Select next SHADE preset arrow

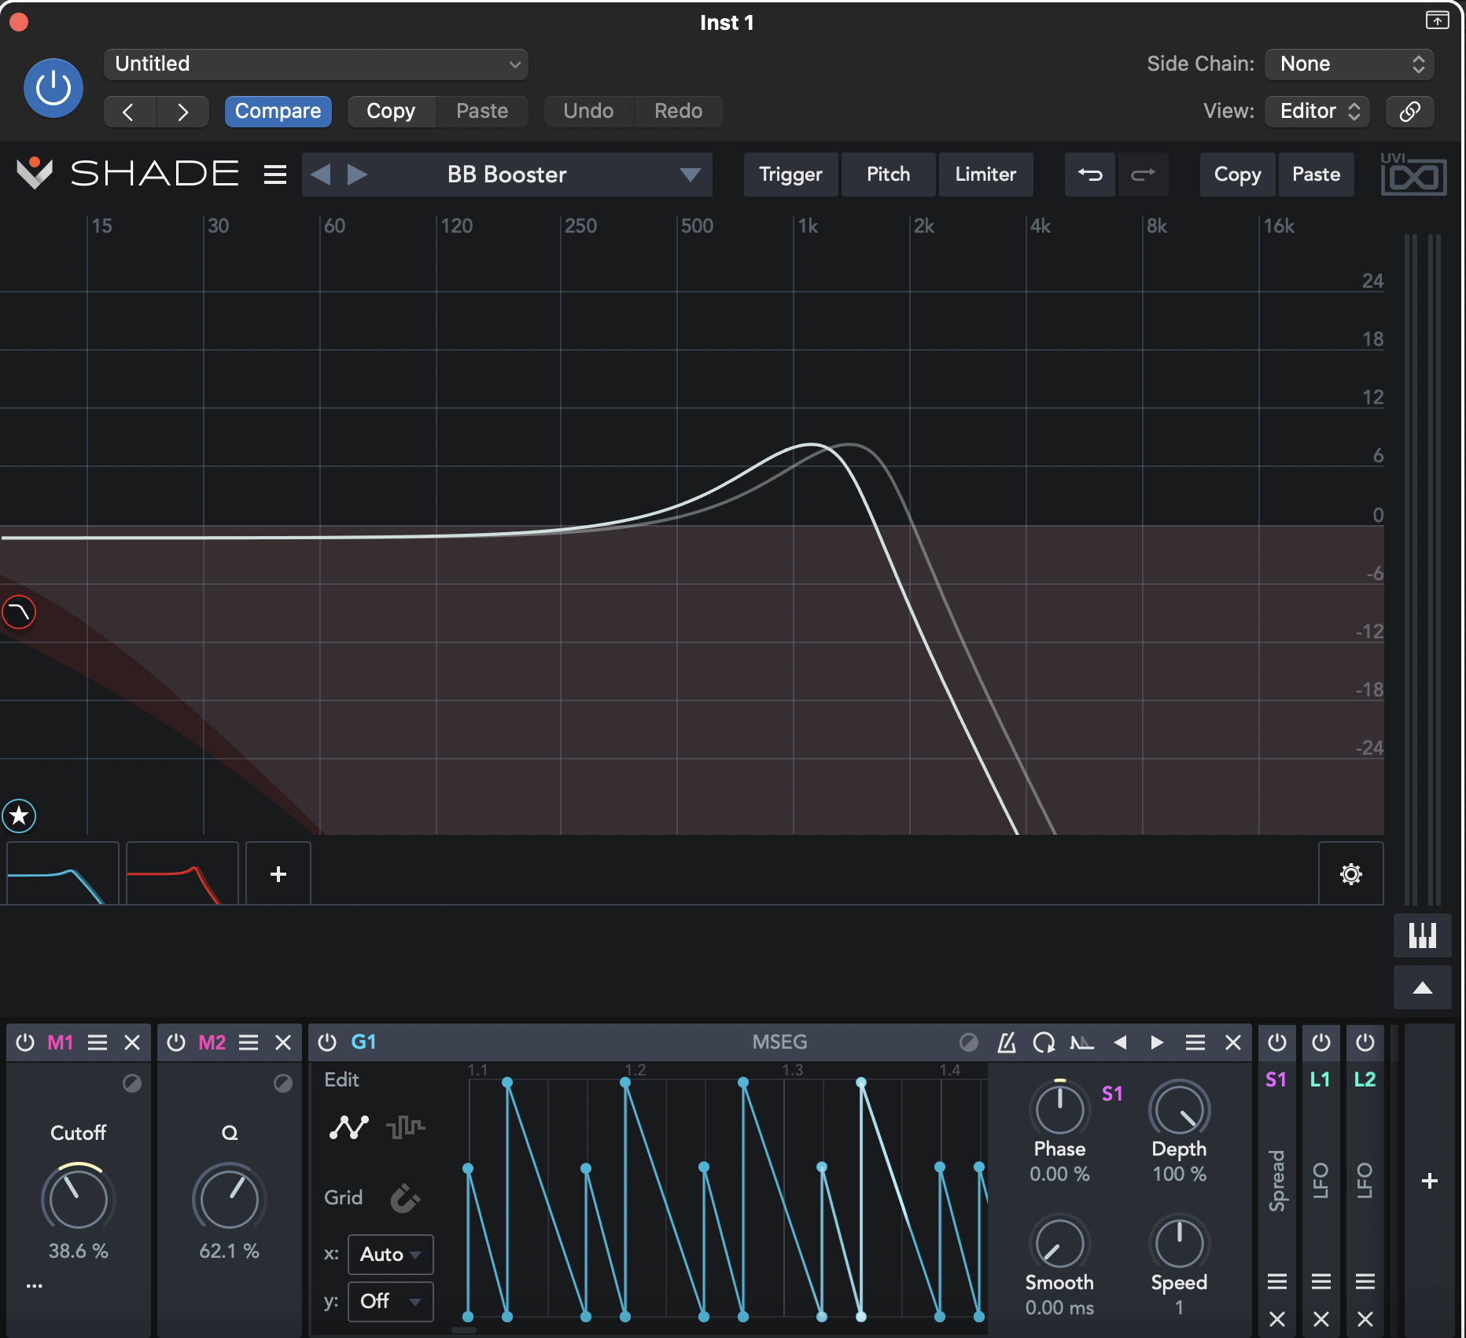(x=357, y=175)
